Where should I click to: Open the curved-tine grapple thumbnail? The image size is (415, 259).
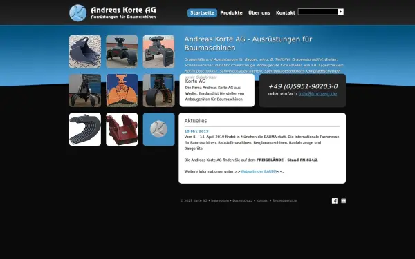coord(159,90)
